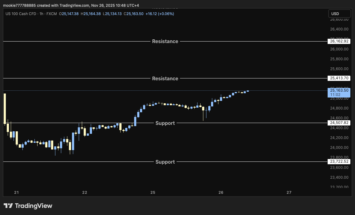The image size is (355, 215).
Task: Open the USD currency selector
Action: 339,14
